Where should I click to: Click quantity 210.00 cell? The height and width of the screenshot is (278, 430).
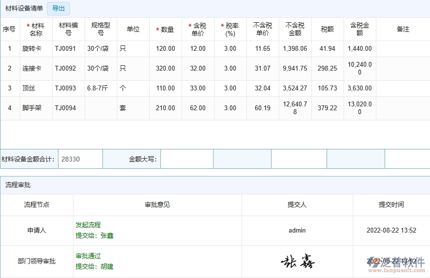coord(165,108)
